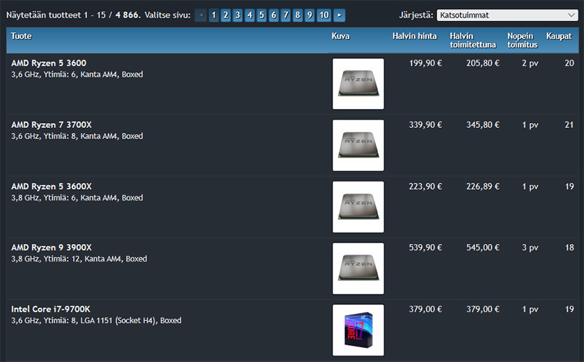Screen dimensions: 584x362
Task: View the Ryzen 9 3900X thumbnail
Action: [x=358, y=269]
